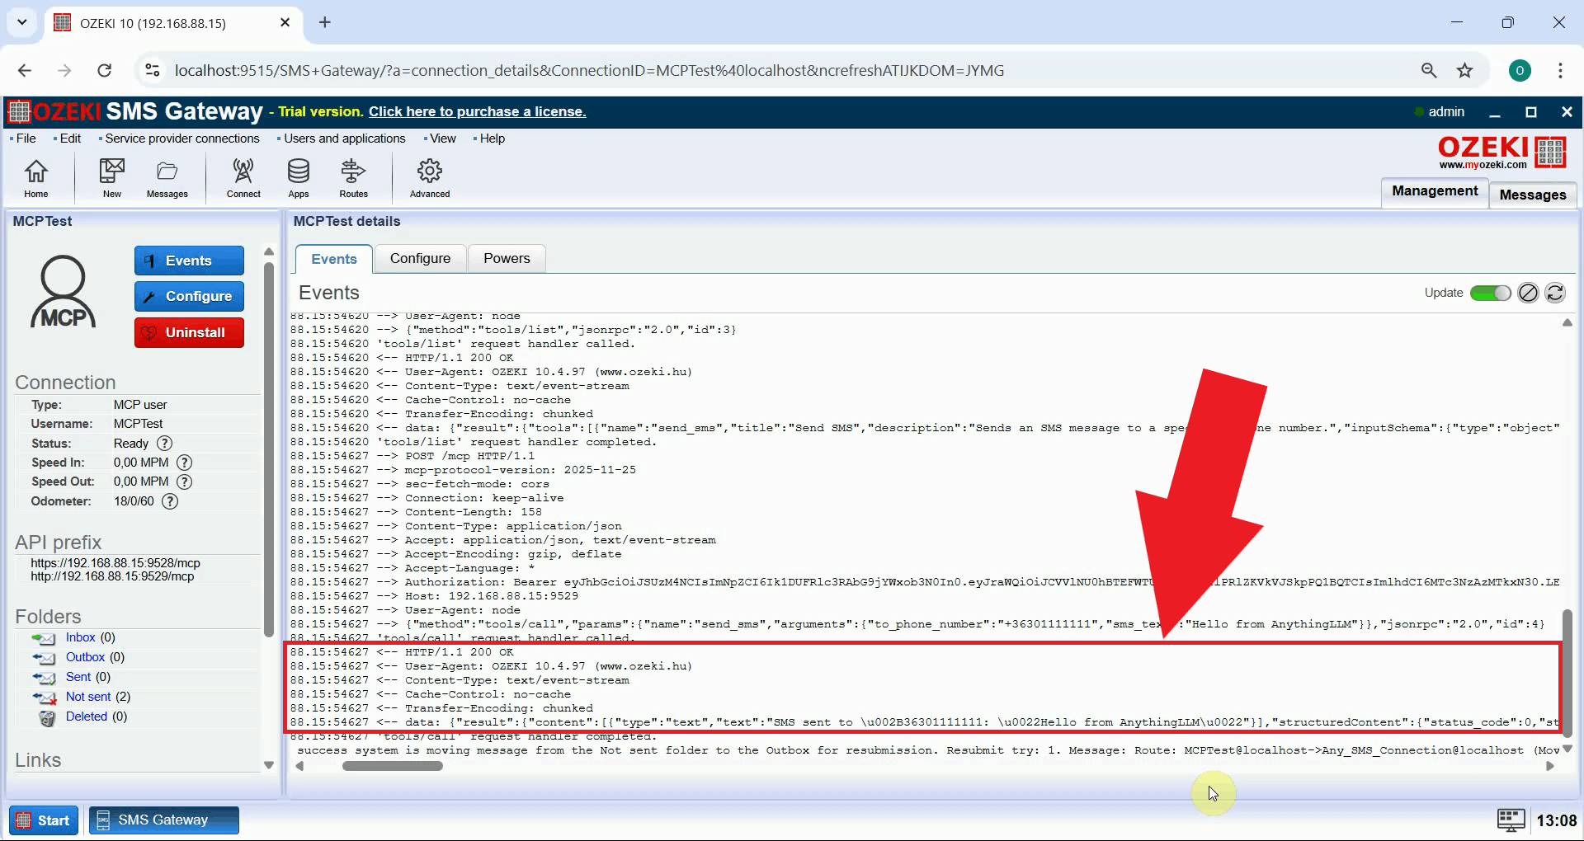Open the Deleted folder link

point(87,716)
